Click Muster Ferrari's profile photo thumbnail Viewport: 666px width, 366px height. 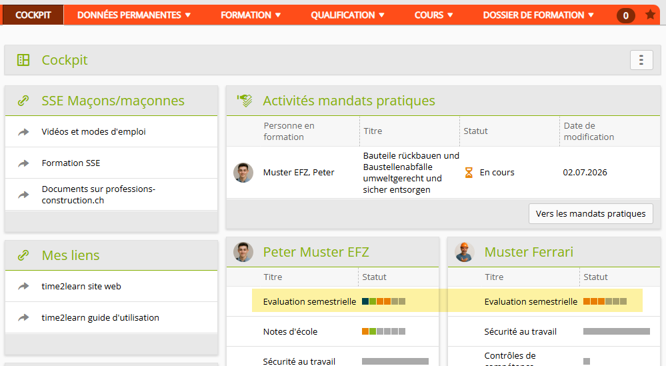(465, 252)
